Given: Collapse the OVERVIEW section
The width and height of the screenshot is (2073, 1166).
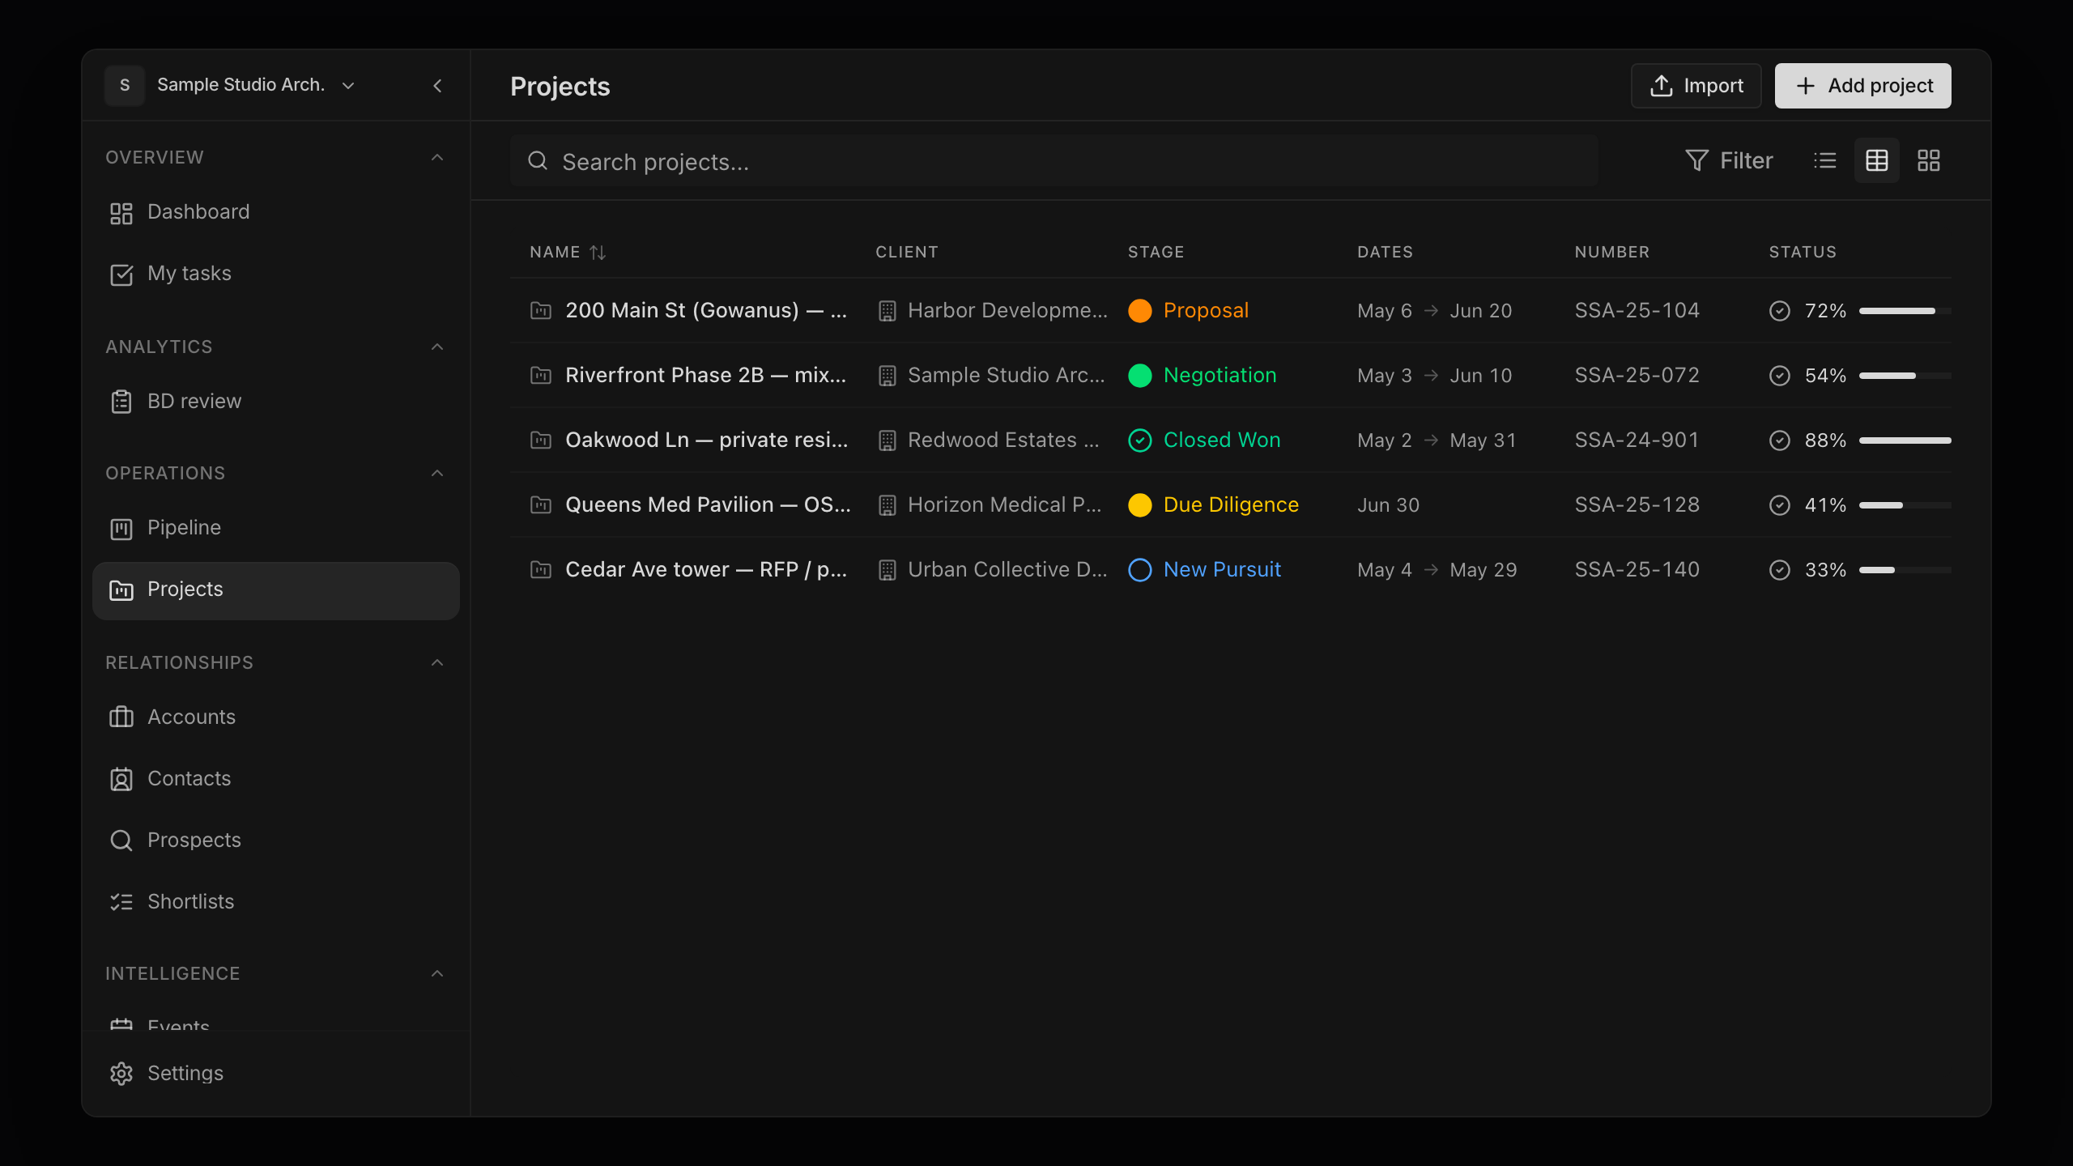Looking at the screenshot, I should click(437, 157).
